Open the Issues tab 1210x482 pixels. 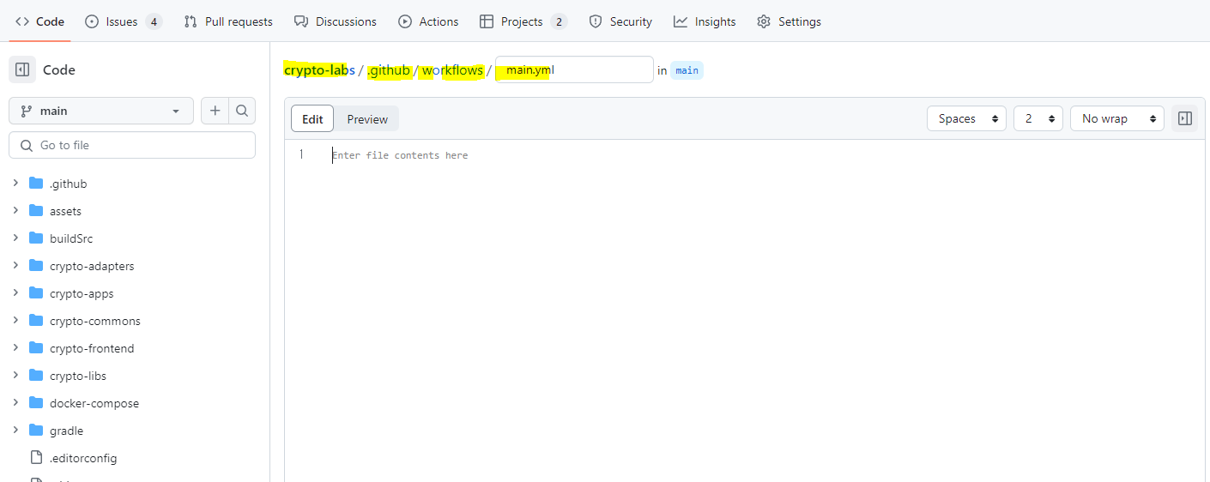pos(124,21)
